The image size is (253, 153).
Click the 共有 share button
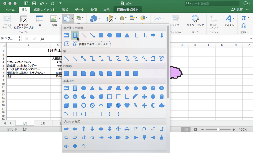(237, 10)
